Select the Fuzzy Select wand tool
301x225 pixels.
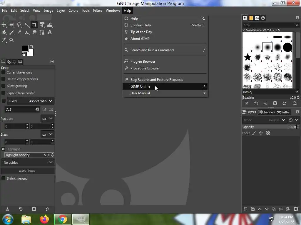click(x=27, y=25)
